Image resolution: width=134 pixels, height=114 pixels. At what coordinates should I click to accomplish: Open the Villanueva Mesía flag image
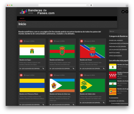[x=32, y=85]
